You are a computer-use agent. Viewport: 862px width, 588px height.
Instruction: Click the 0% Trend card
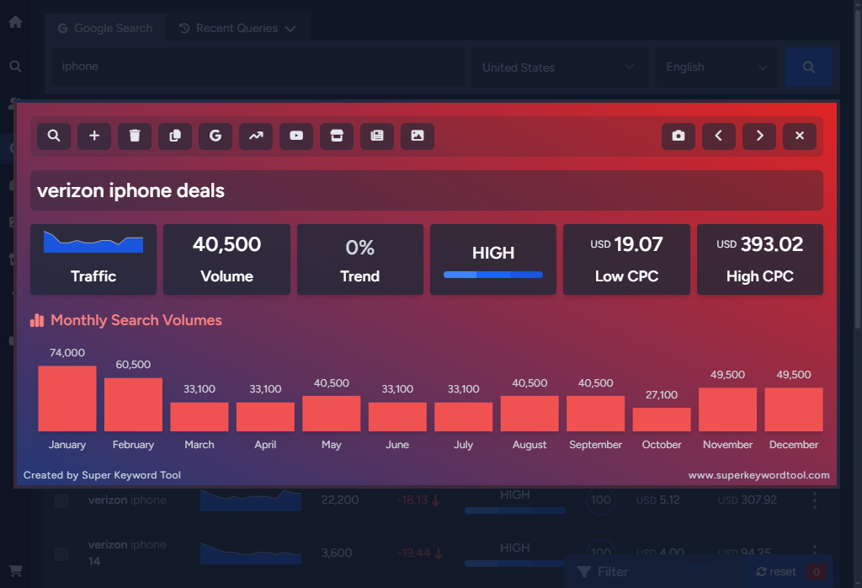tap(360, 259)
